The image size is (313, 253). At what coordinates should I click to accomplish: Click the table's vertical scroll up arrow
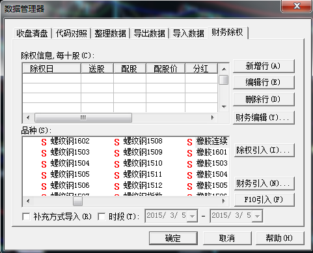point(224,69)
